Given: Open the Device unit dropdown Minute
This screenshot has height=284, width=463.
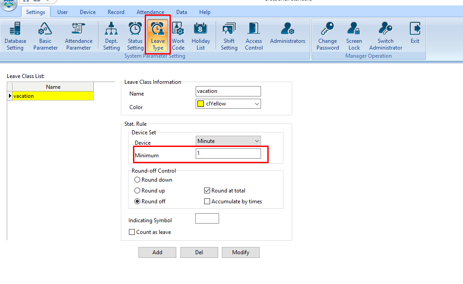Looking at the screenshot, I should [x=228, y=141].
